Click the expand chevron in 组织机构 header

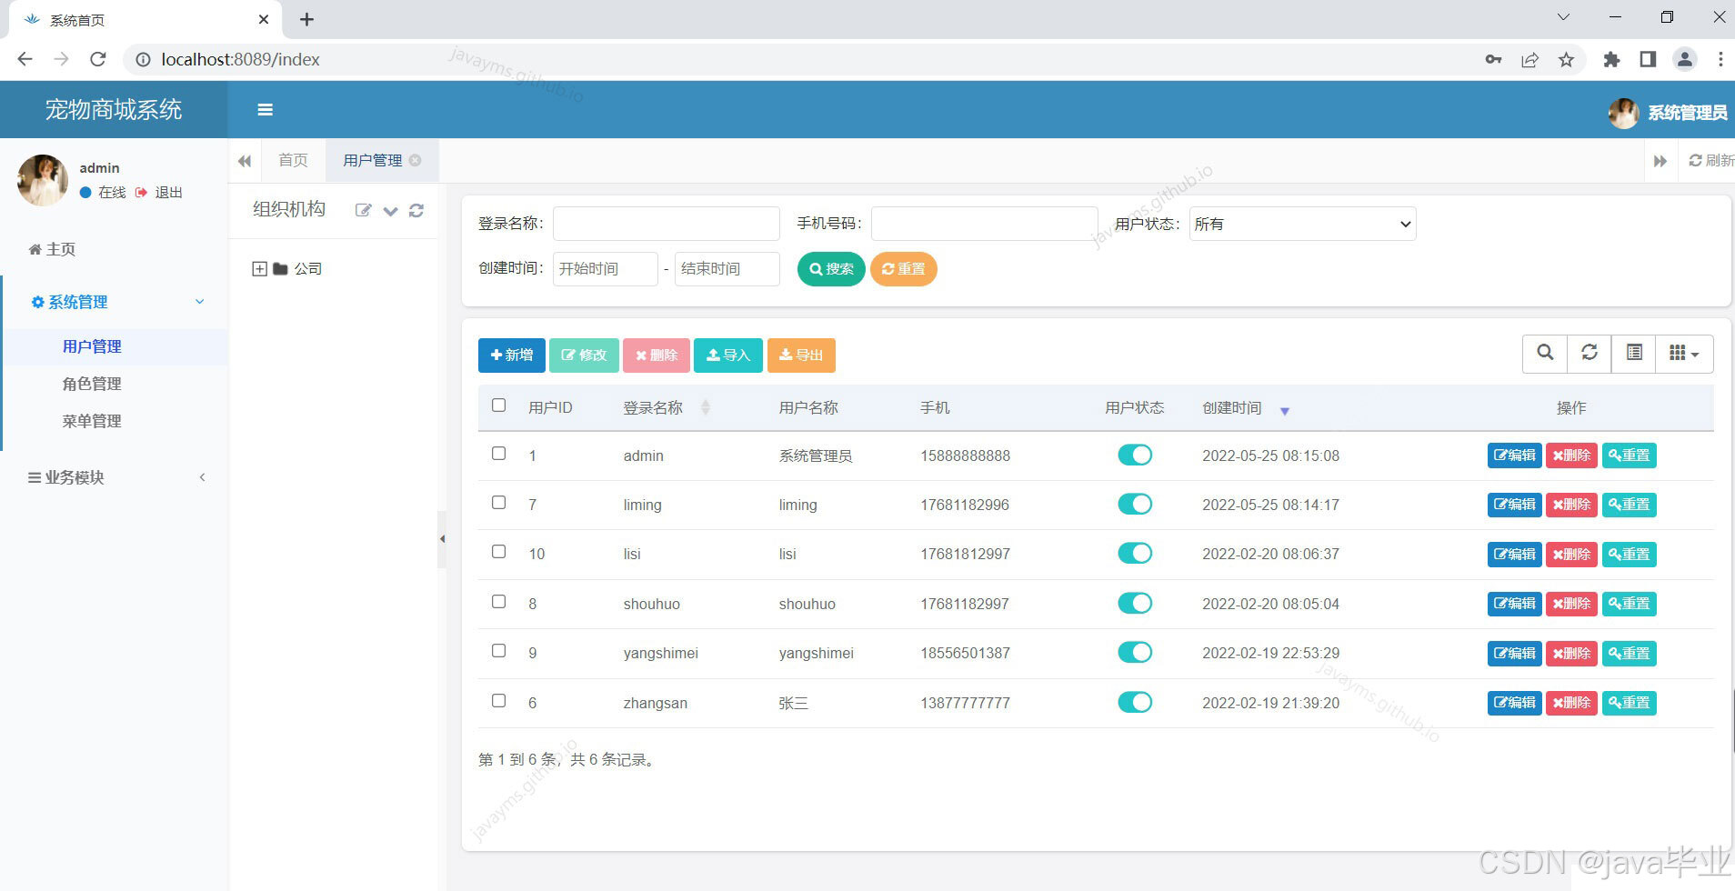click(x=390, y=211)
